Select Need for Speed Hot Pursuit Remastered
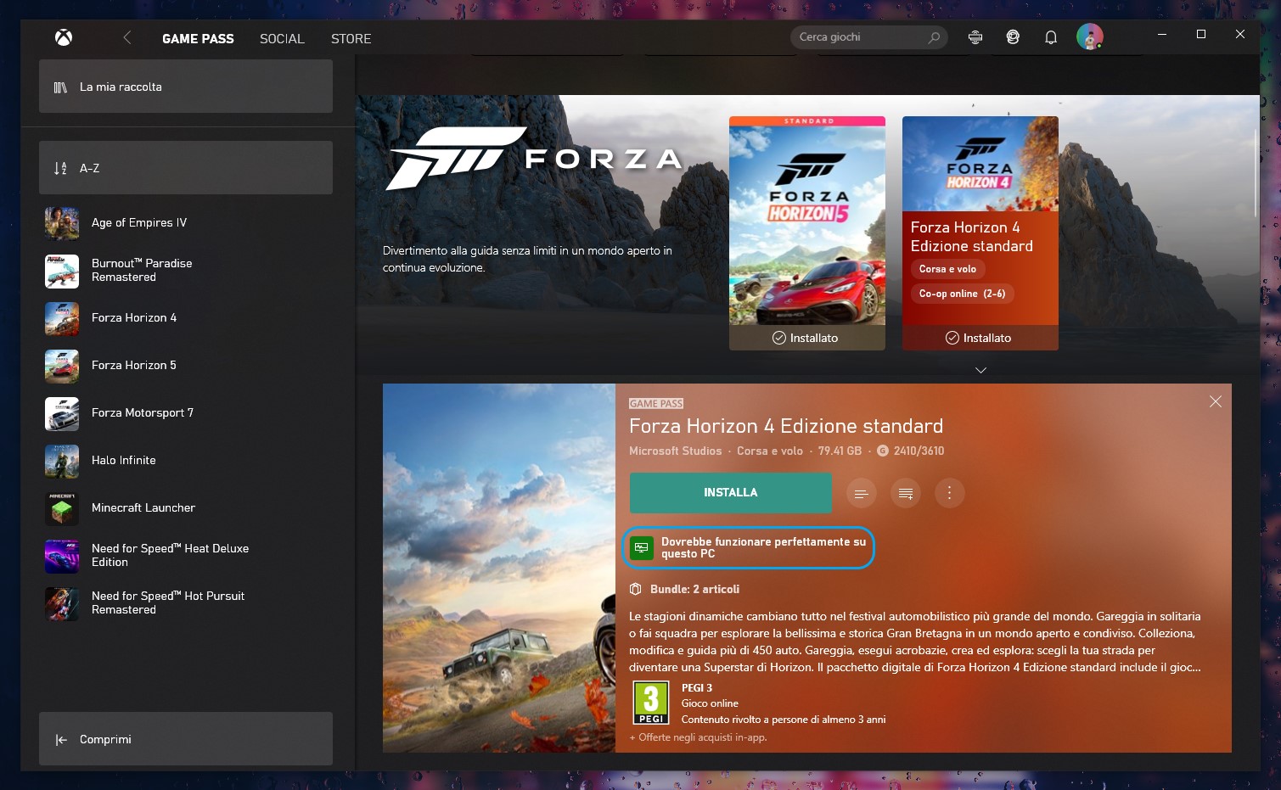Viewport: 1281px width, 790px height. click(x=186, y=603)
